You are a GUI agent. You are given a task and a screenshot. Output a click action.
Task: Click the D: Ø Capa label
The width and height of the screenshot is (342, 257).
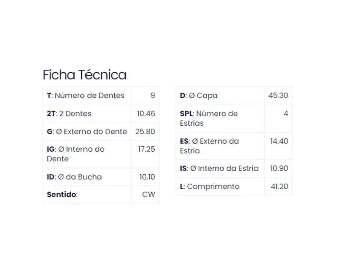(x=199, y=96)
